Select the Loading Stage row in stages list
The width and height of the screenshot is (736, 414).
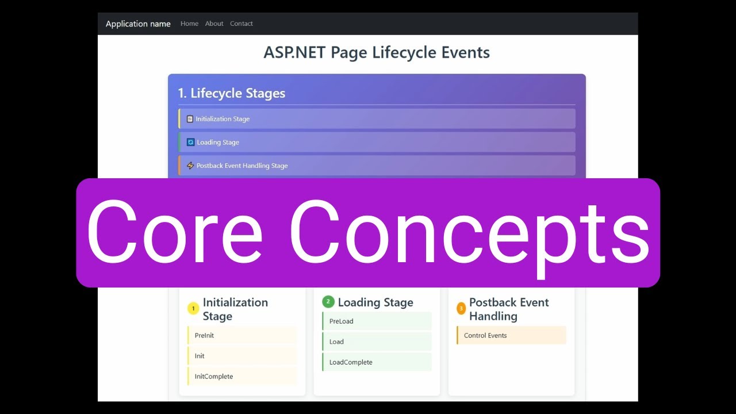(x=377, y=142)
